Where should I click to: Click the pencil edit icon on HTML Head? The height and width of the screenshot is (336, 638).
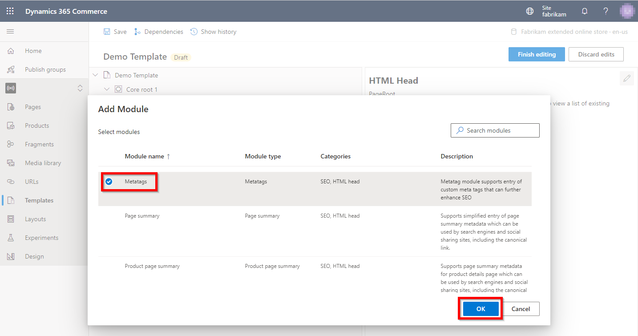coord(627,78)
